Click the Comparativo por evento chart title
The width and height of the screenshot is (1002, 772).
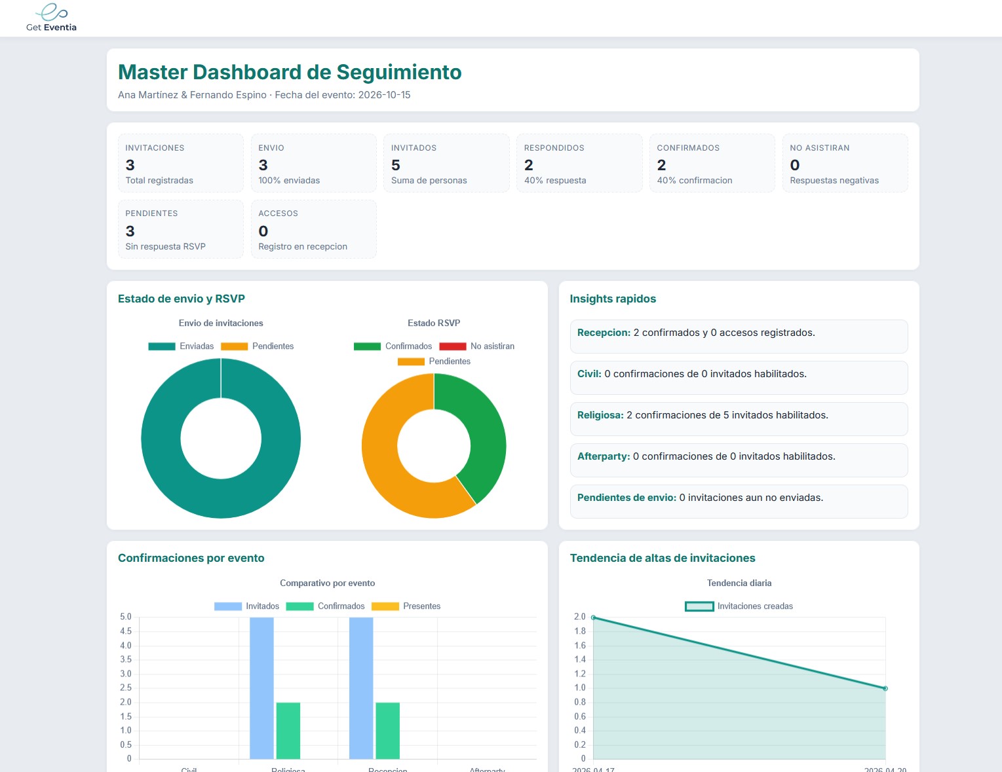click(x=328, y=583)
